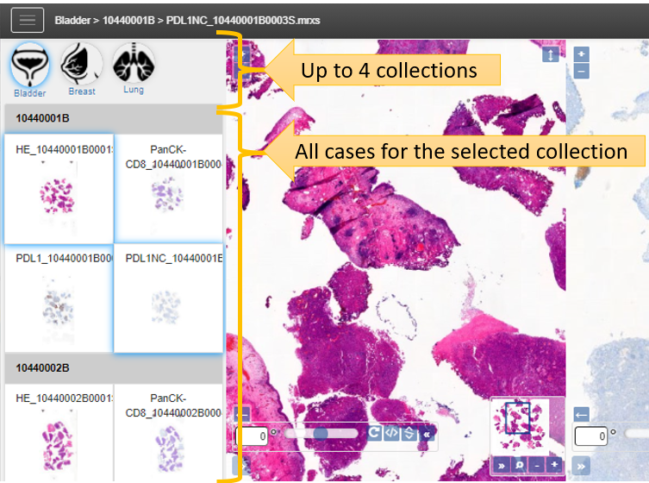
Task: Adjust the rotation slider handle
Action: coord(321,433)
